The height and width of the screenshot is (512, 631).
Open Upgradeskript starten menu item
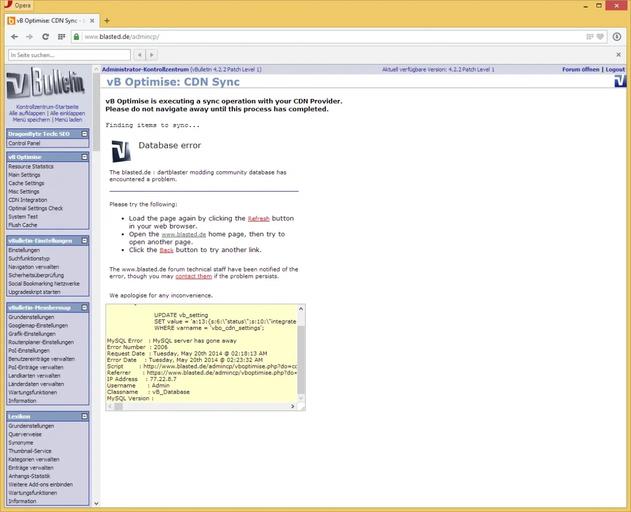click(35, 292)
